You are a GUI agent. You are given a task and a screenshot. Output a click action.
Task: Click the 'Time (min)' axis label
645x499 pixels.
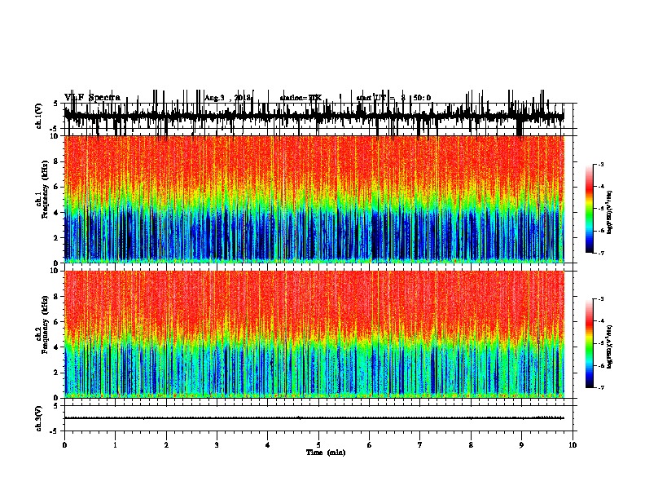[x=326, y=453]
